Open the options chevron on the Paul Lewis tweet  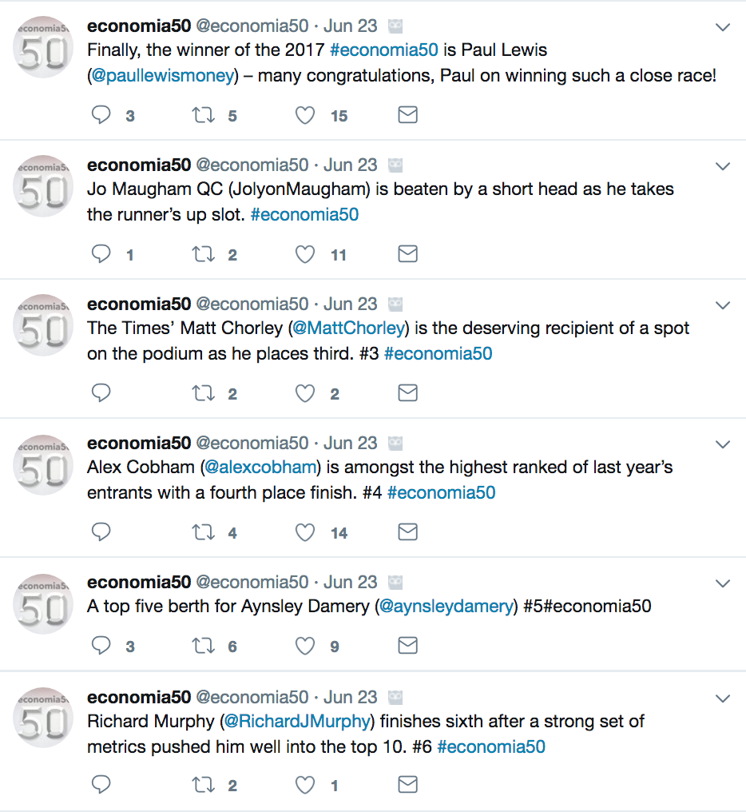click(722, 28)
